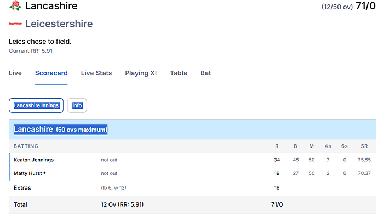Switch to the Live tab
Screen dimensions: 378x217
15,73
